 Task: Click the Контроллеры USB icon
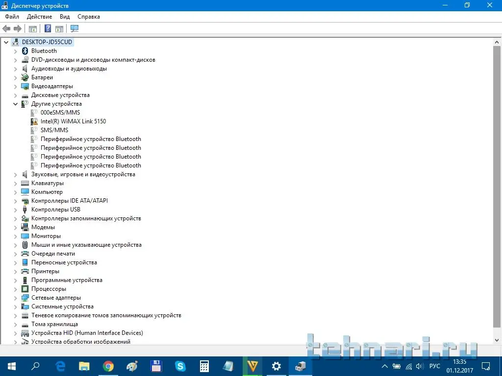tap(25, 210)
